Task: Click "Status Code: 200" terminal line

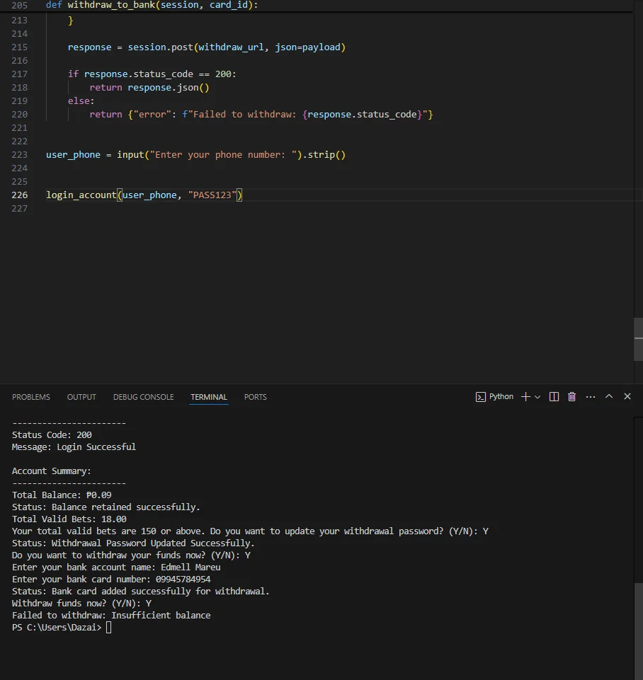Action: (52, 435)
